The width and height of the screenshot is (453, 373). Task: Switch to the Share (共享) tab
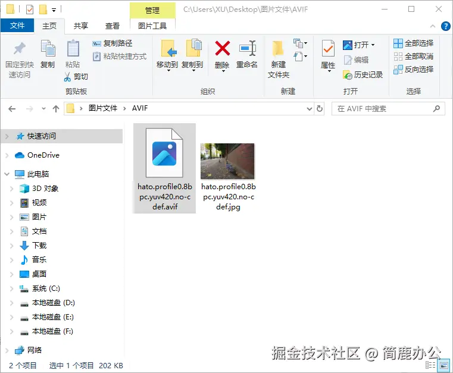tap(80, 26)
